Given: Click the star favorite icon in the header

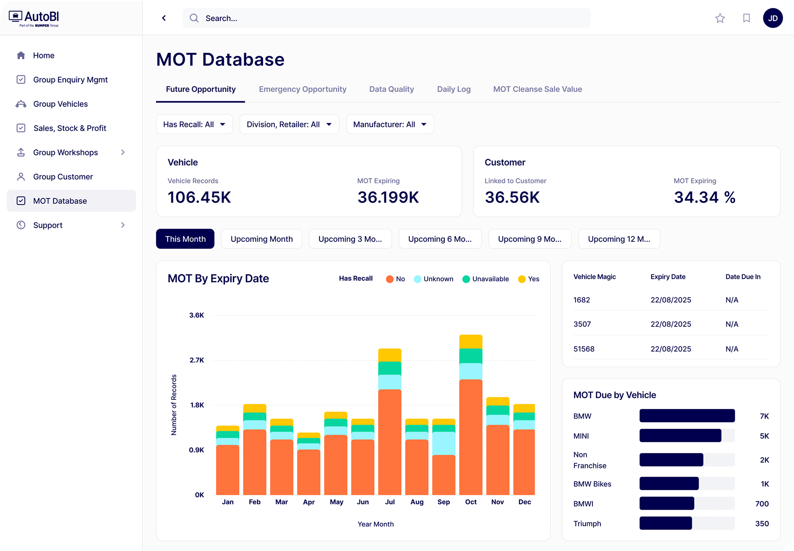Looking at the screenshot, I should 720,18.
